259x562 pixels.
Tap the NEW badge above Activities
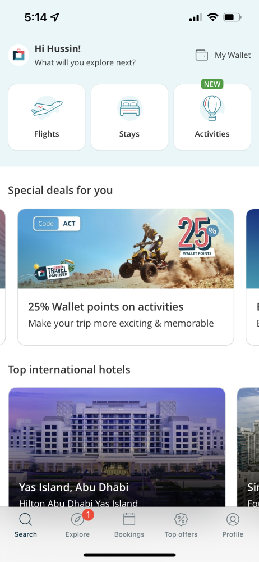click(x=212, y=84)
